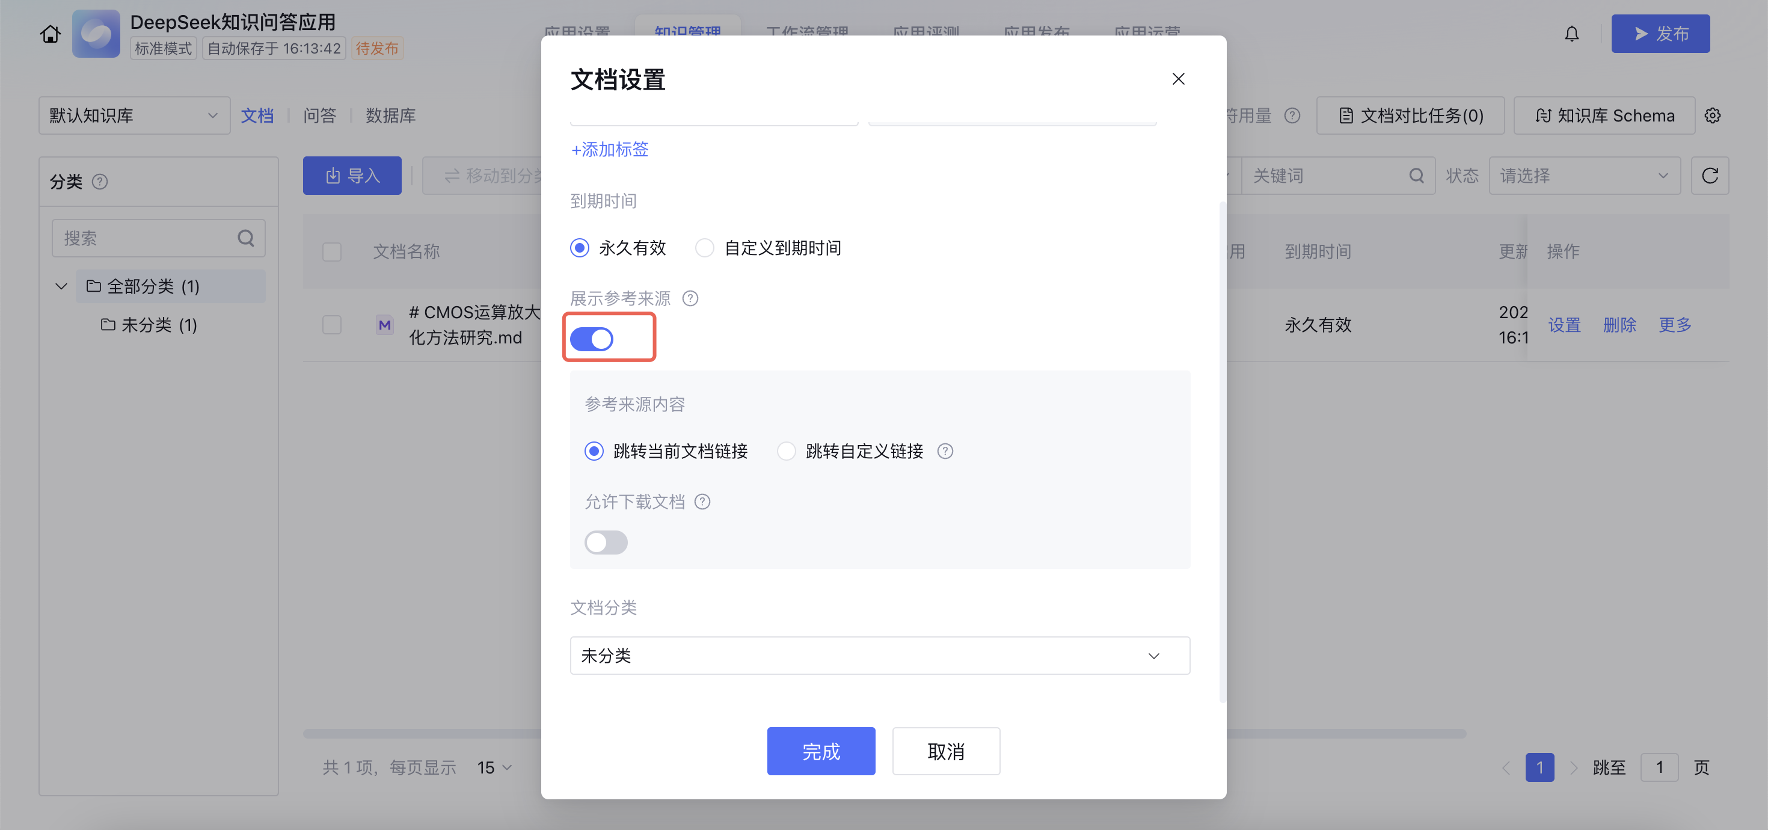Choose 跳转自定义链接 radio option

tap(787, 451)
